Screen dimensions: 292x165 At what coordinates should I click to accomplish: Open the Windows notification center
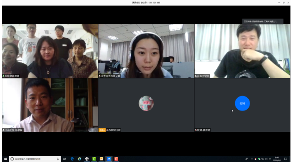[x=285, y=159]
